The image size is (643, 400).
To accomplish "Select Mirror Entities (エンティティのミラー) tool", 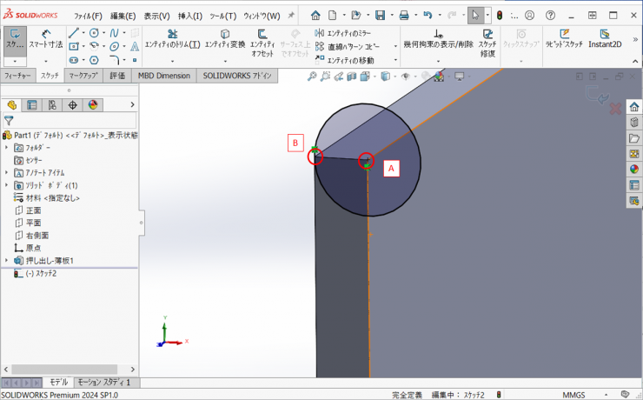I will [x=351, y=32].
